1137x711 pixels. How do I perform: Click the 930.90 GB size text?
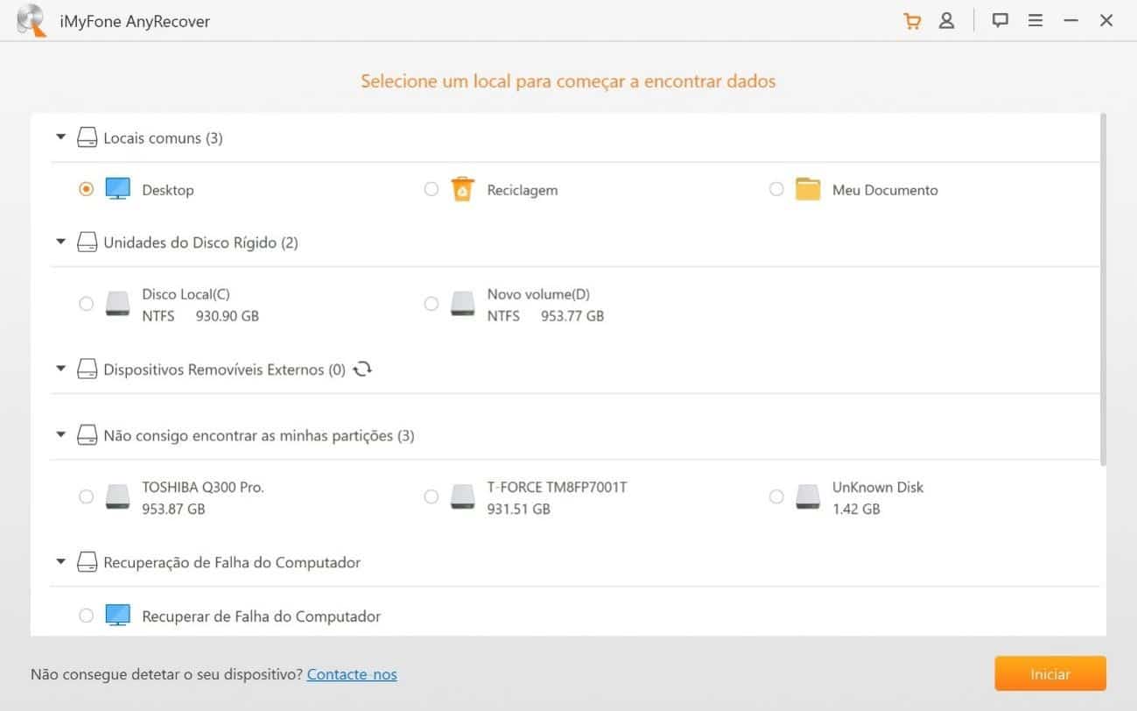(228, 316)
